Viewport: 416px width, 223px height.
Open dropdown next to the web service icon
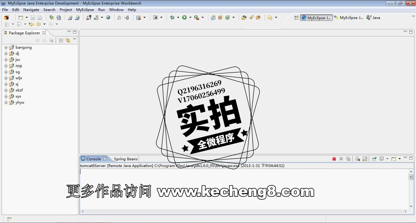[x=144, y=18]
